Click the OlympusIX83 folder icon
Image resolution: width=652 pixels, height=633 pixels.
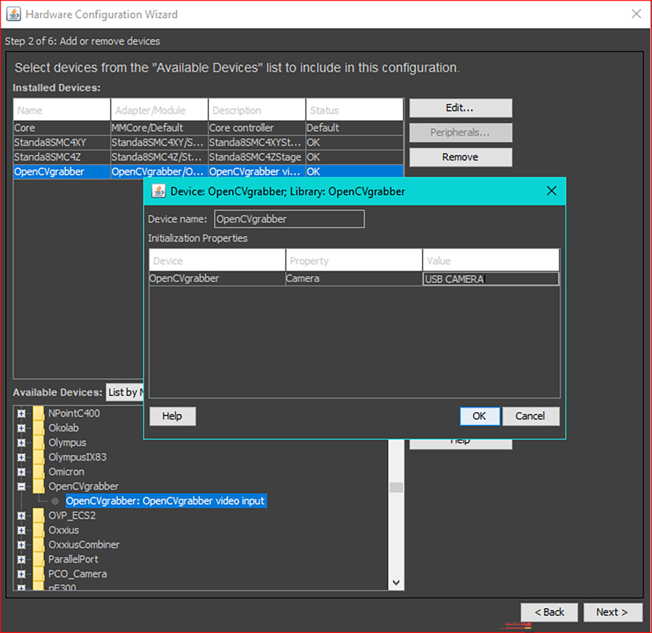point(39,457)
